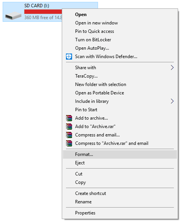The width and height of the screenshot is (196, 224).
Task: Open Properties of the SD card
Action: point(120,213)
